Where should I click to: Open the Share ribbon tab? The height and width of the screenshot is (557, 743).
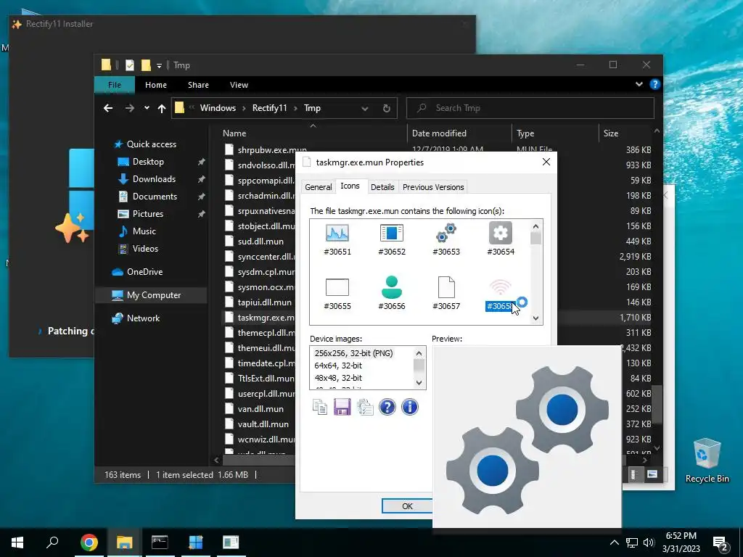tap(198, 85)
